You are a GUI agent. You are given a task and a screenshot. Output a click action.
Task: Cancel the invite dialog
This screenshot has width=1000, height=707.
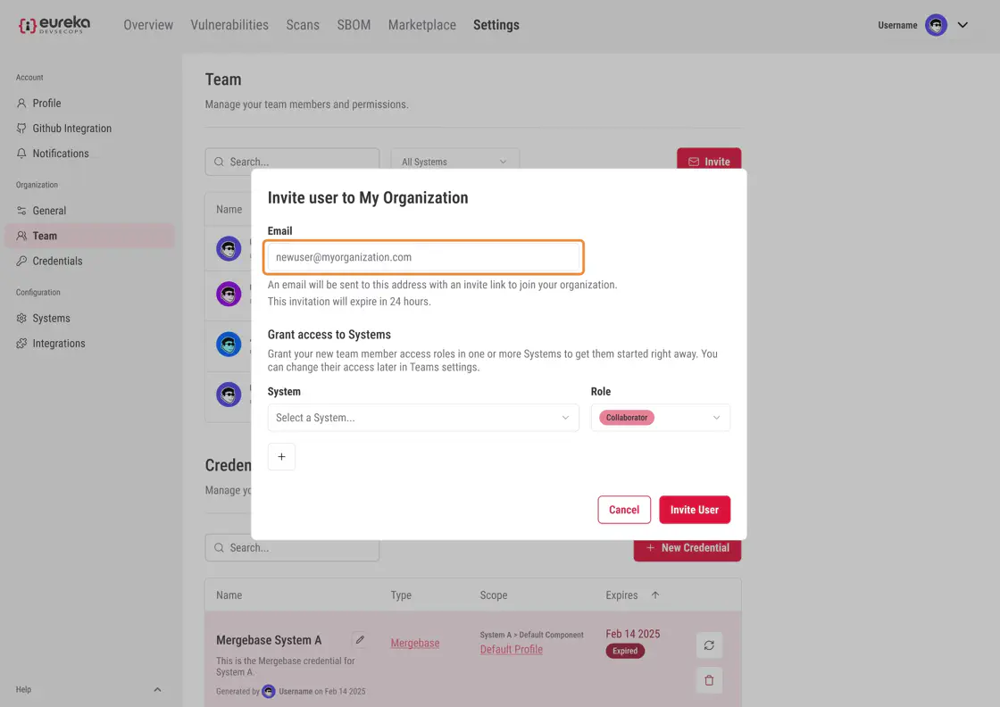click(624, 510)
